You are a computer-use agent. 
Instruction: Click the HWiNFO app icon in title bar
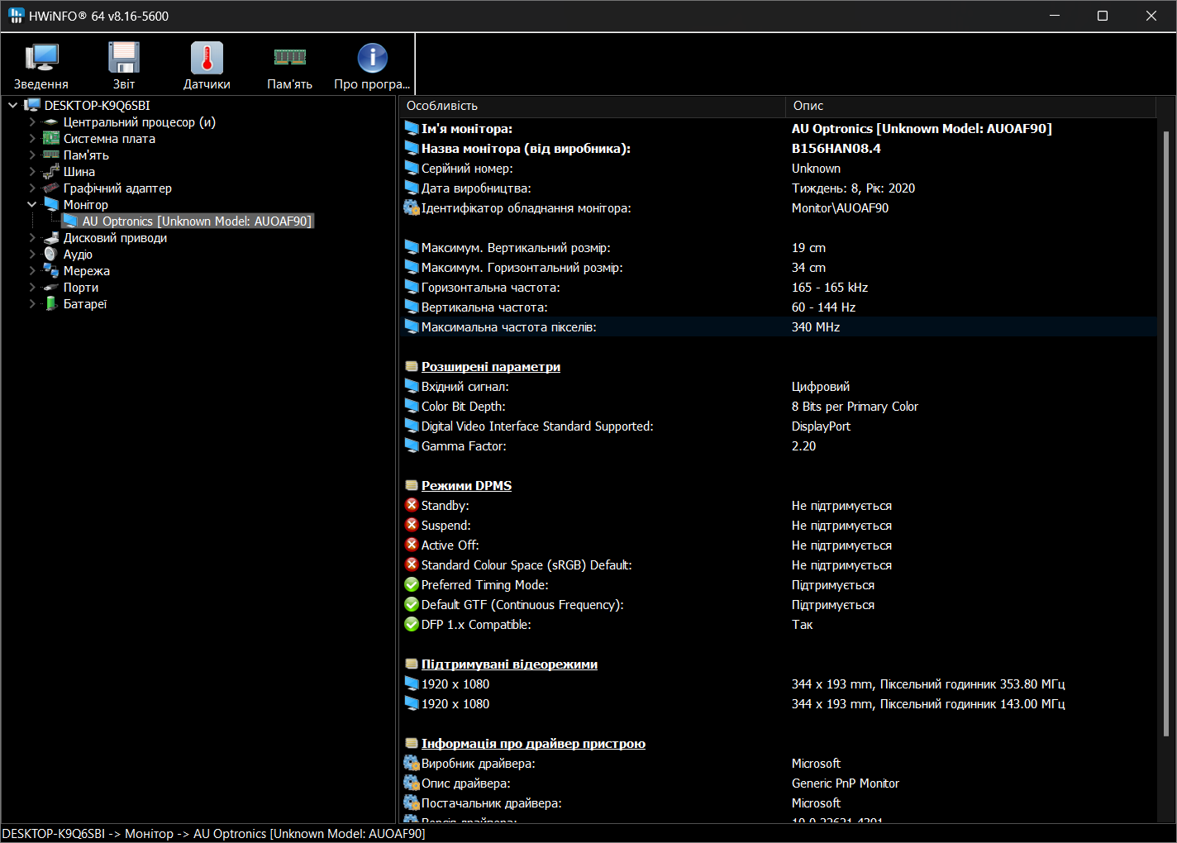click(x=16, y=16)
